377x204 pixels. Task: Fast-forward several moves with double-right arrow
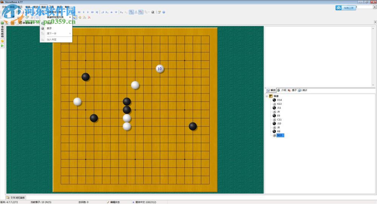click(x=92, y=12)
